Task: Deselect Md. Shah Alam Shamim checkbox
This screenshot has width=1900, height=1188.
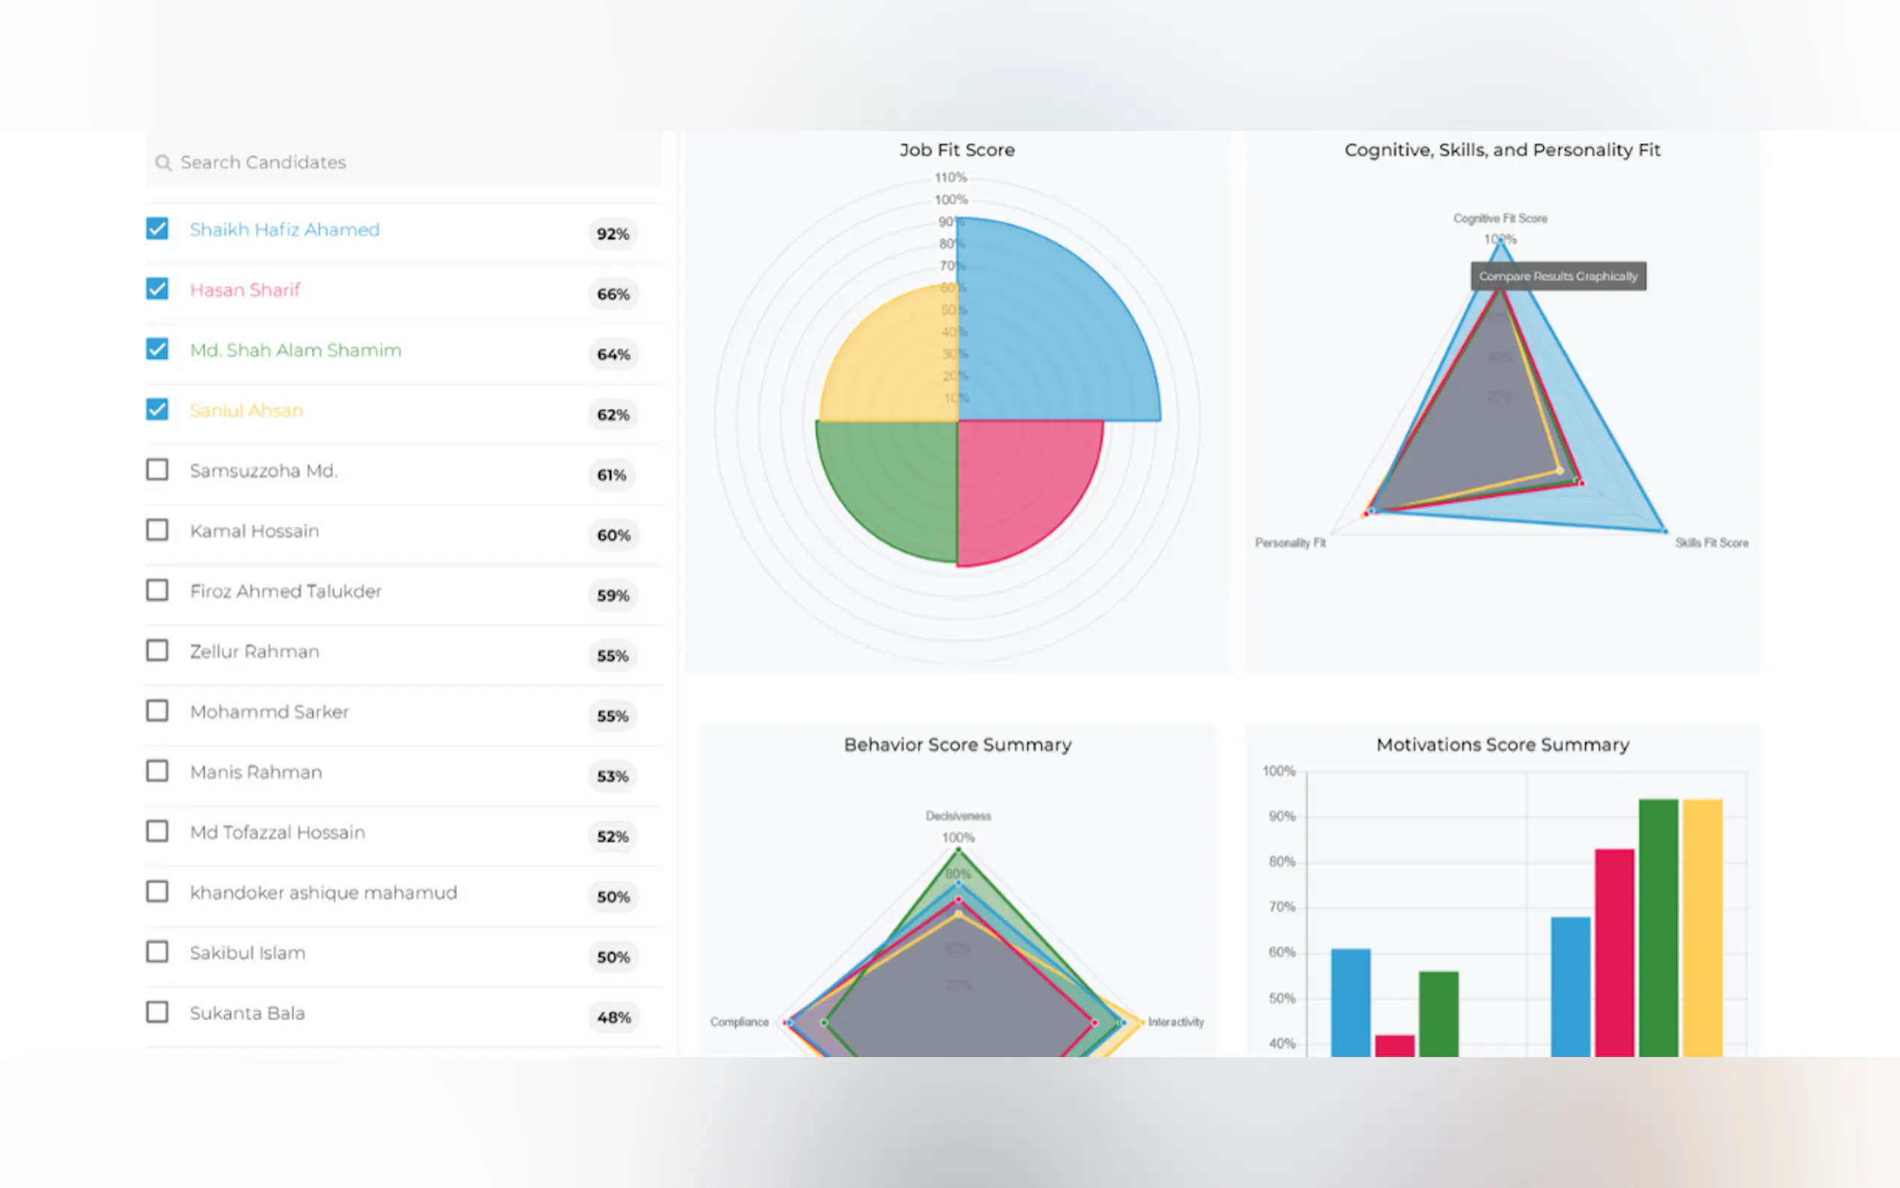Action: click(157, 349)
